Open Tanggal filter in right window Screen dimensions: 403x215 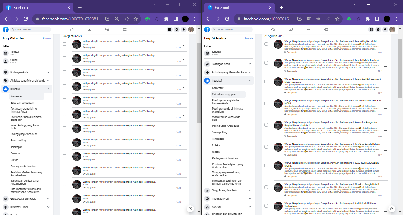[228, 53]
